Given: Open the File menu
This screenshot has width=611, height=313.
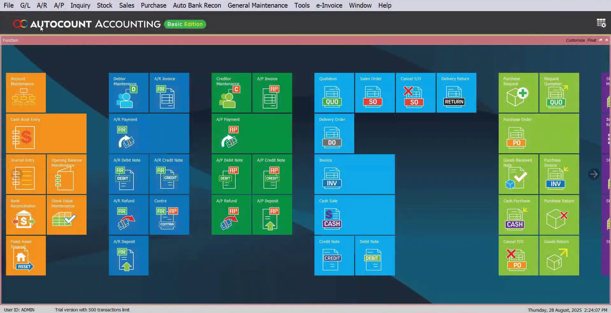Looking at the screenshot, I should [x=9, y=5].
